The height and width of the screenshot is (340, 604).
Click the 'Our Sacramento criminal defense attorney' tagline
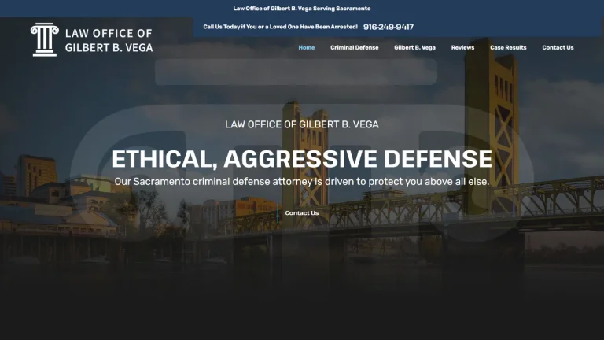point(302,182)
